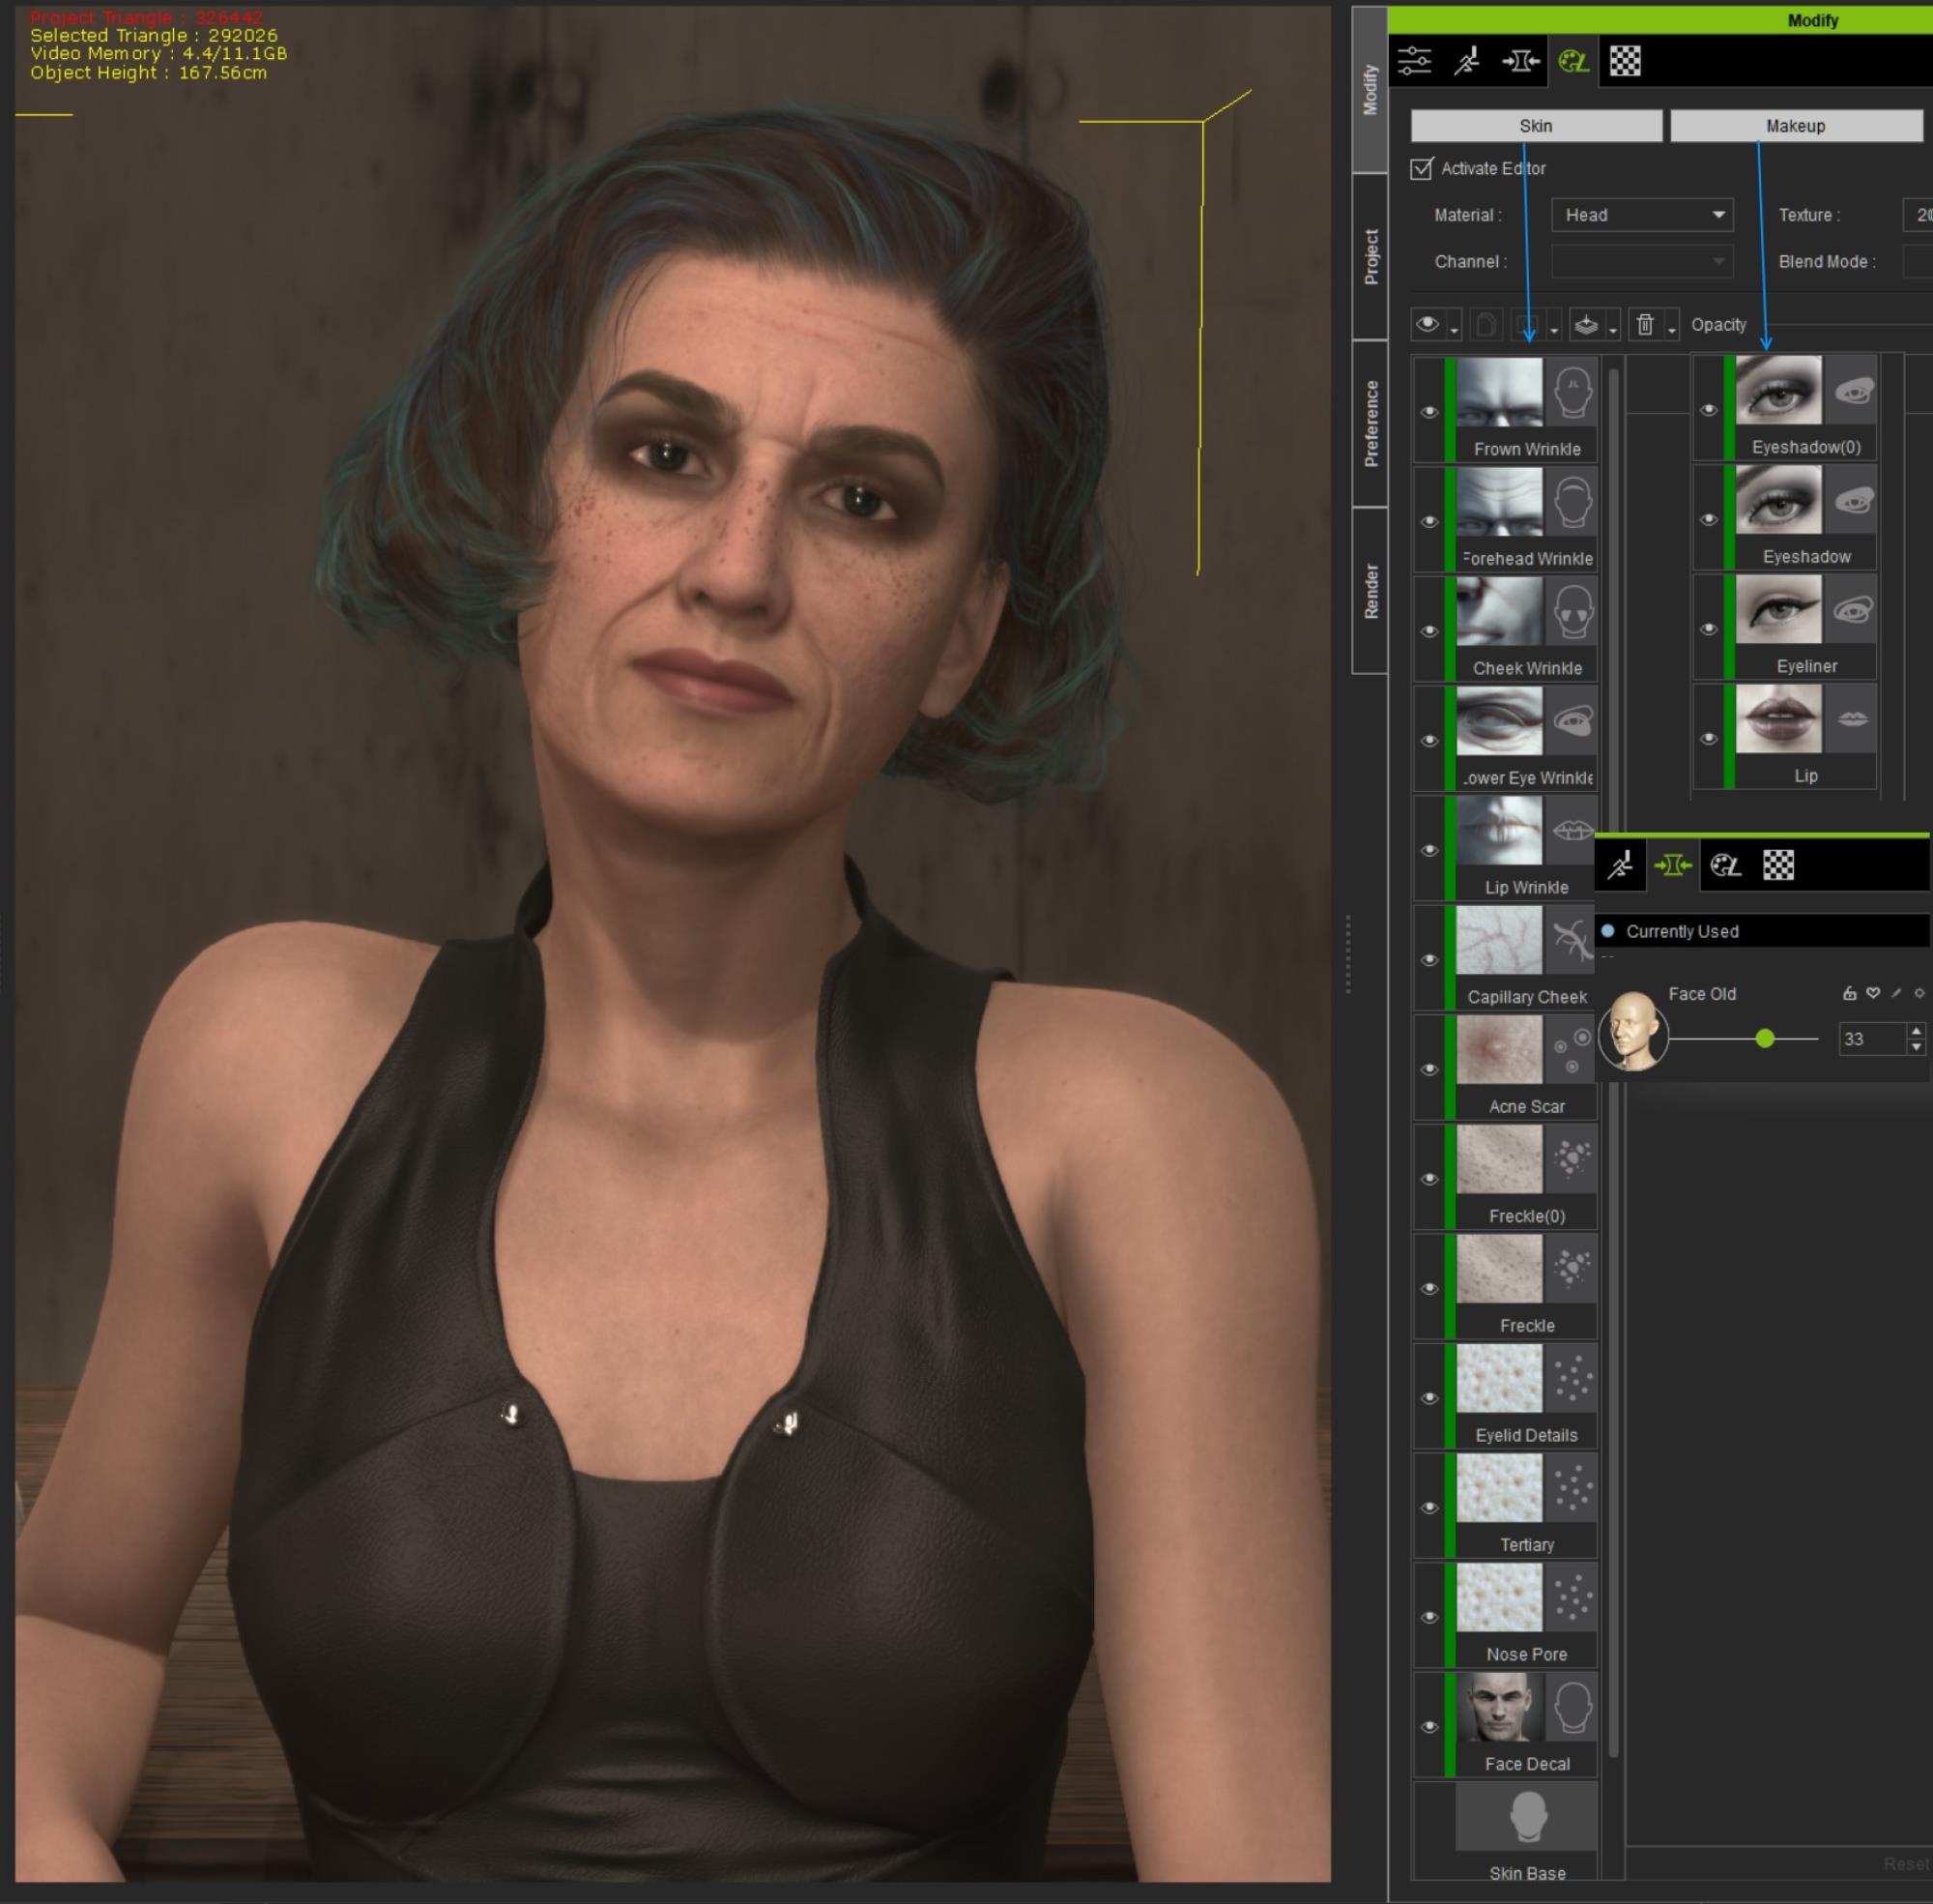Open the vertical Preference tab

point(1370,424)
